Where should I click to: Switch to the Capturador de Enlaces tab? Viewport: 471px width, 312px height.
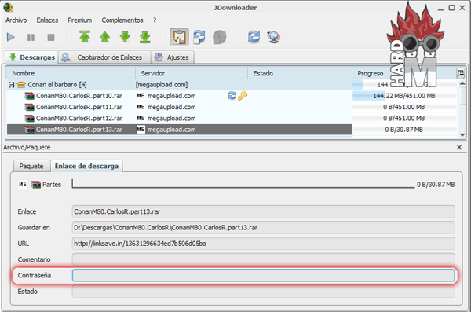(104, 57)
